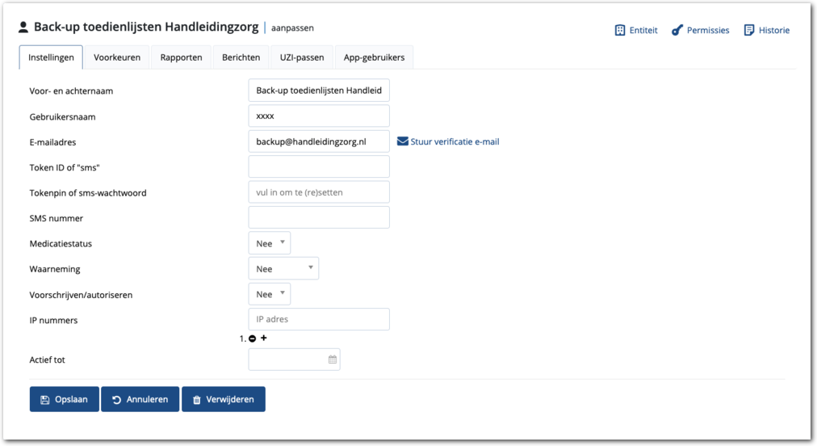Expand the Voorschrijven/autoriseren dropdown
Image resolution: width=817 pixels, height=446 pixels.
click(270, 294)
